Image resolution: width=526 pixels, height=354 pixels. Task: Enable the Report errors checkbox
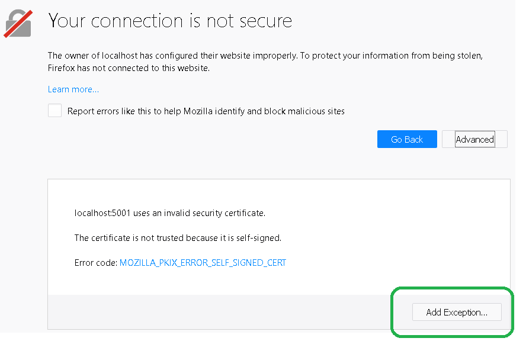tap(54, 111)
